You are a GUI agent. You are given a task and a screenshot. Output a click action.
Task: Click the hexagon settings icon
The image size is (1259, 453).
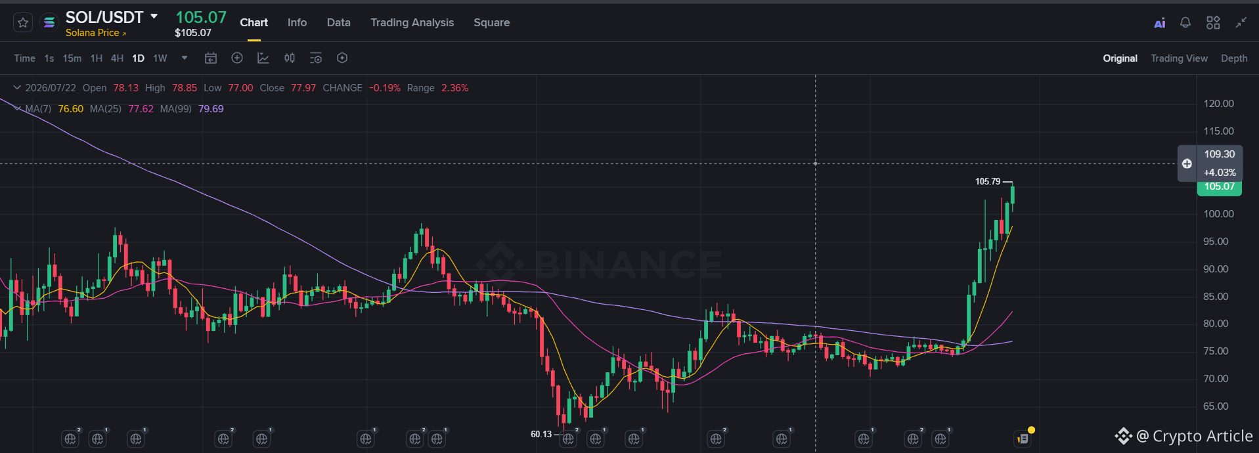[x=342, y=58]
